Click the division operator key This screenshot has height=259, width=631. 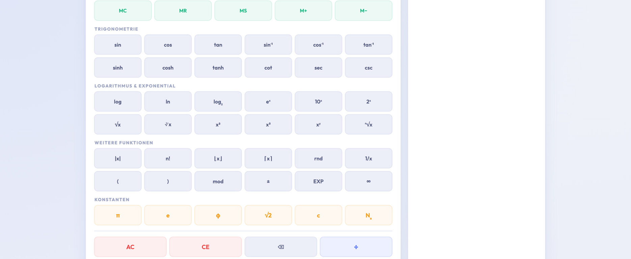click(x=356, y=247)
